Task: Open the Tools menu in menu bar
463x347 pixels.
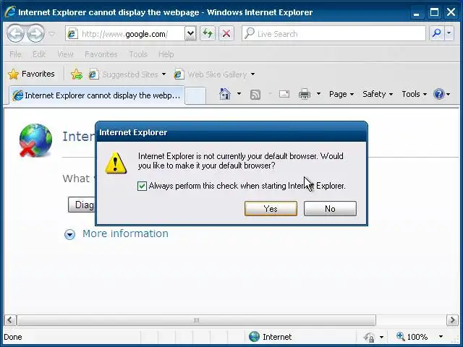Action: click(x=138, y=54)
